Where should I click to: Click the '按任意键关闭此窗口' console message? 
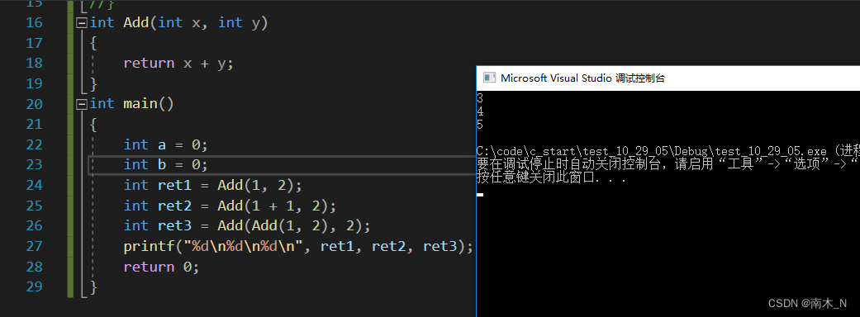click(552, 178)
